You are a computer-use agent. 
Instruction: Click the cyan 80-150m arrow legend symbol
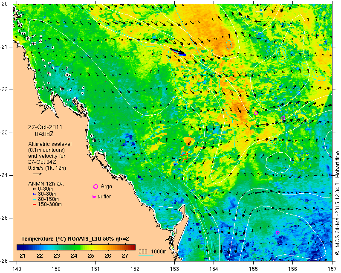coord(34,199)
